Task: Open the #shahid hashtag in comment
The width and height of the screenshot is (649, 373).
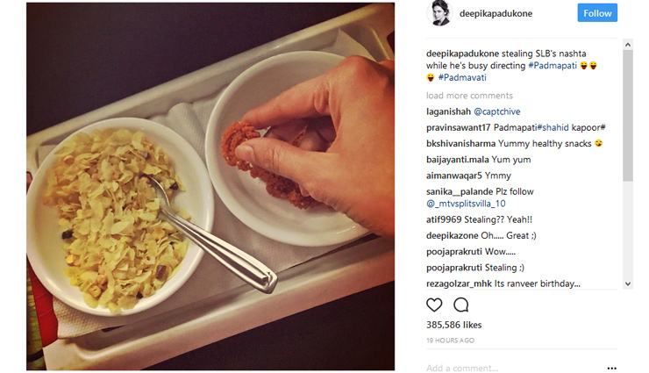Action: [x=553, y=127]
